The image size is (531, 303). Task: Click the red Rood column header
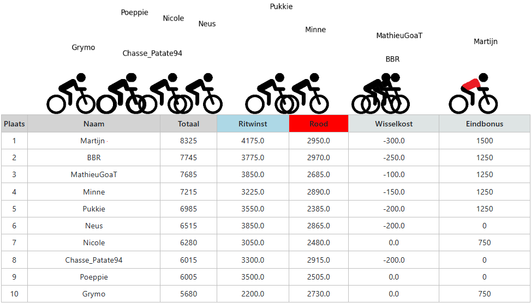[319, 124]
